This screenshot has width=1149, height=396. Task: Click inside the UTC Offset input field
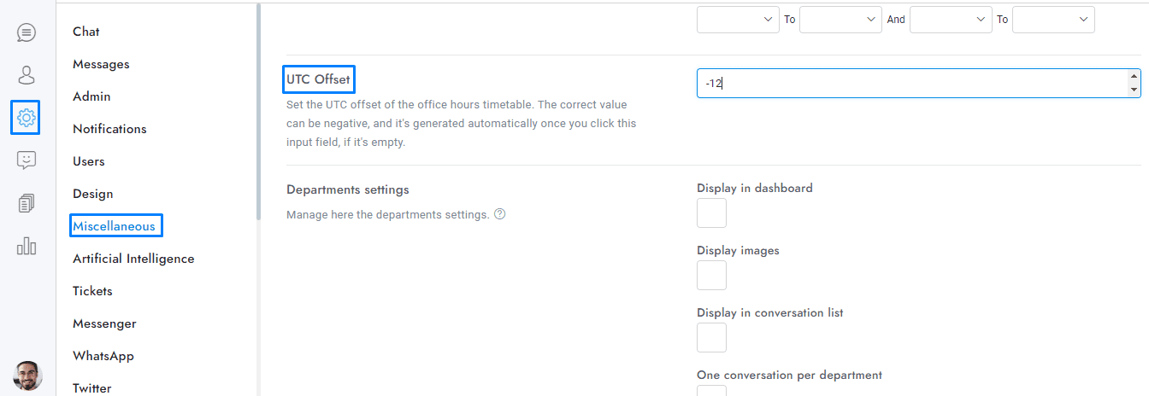click(906, 84)
